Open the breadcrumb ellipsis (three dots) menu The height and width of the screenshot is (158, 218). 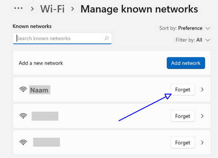[18, 9]
